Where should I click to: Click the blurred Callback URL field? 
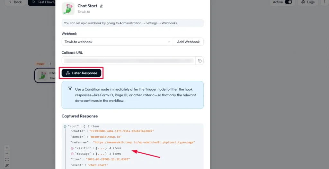coord(129,61)
